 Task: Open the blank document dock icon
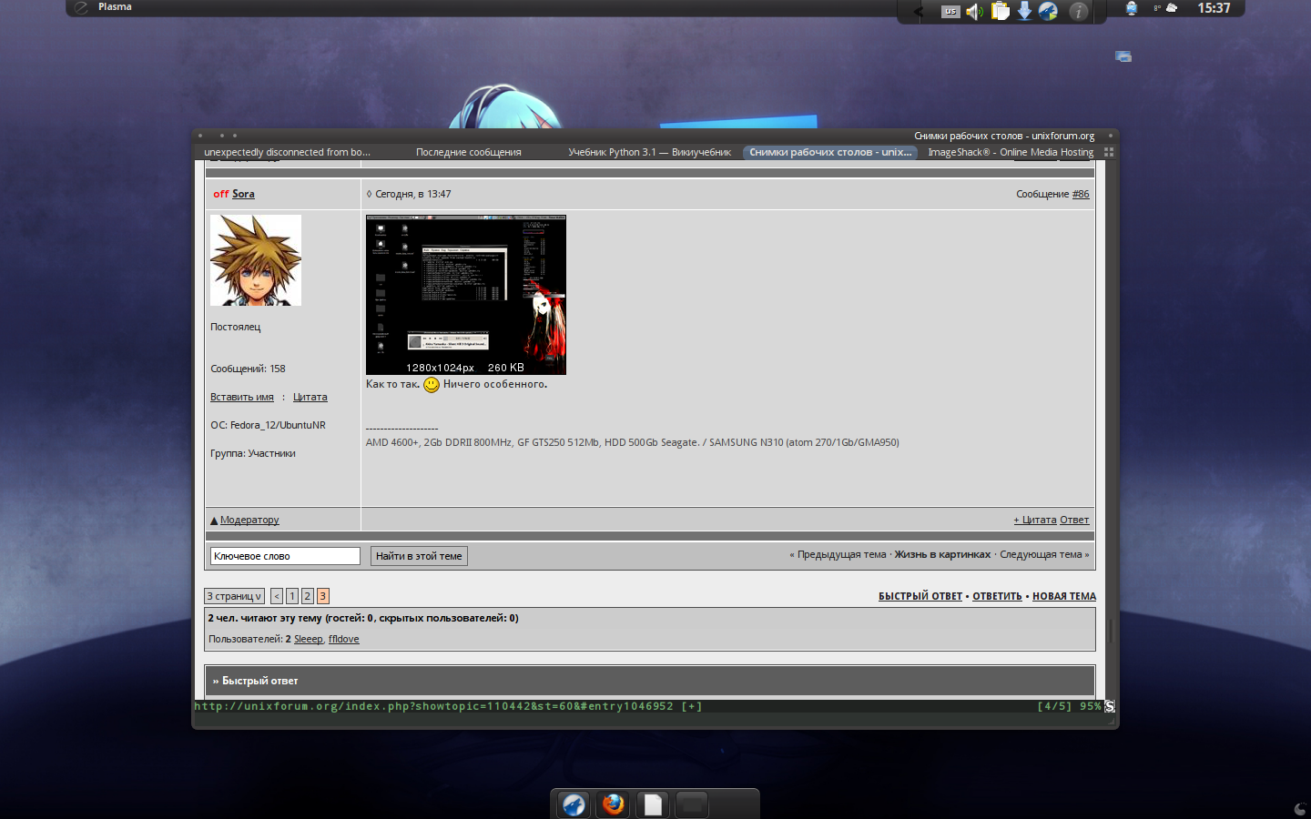(653, 804)
